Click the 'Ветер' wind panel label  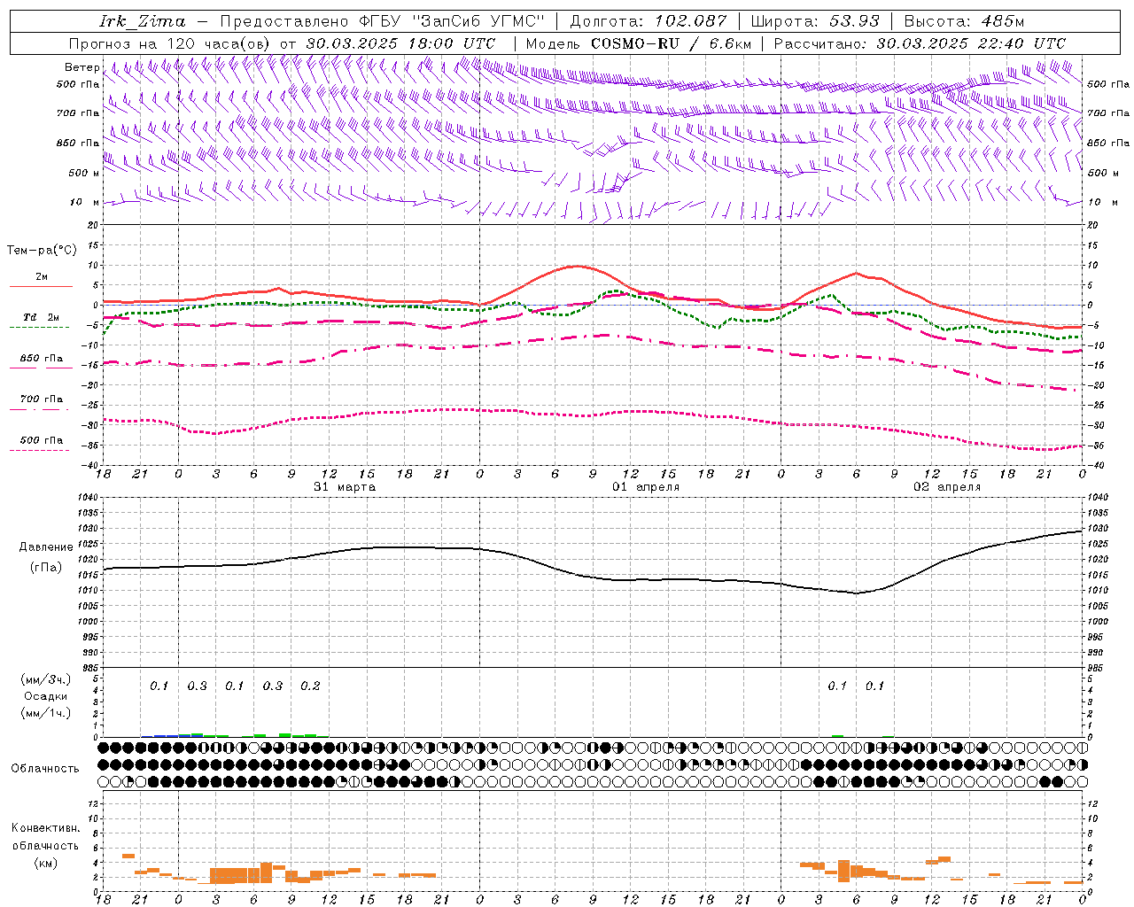tap(82, 67)
